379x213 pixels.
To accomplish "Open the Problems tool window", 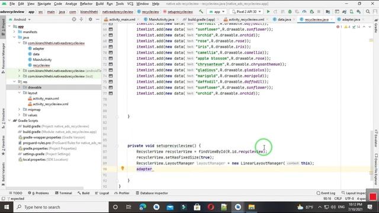I will [x=38, y=193].
